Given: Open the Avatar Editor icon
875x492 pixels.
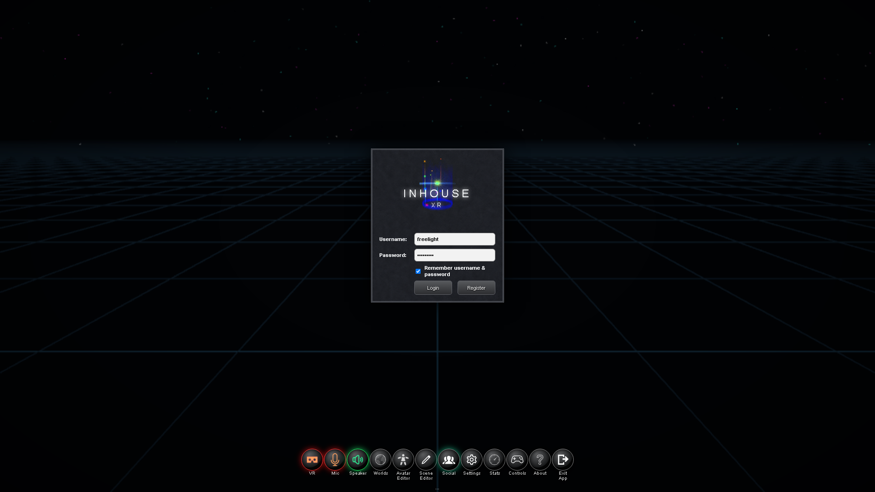Looking at the screenshot, I should point(403,460).
